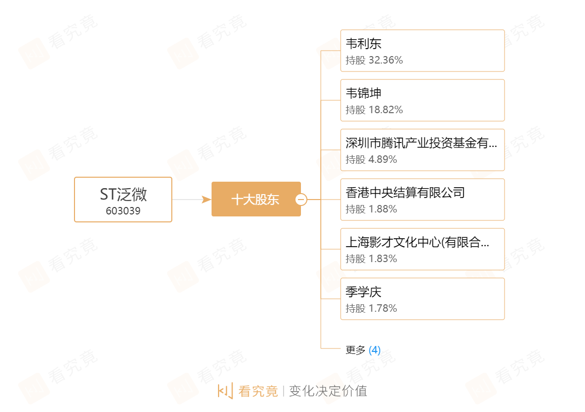585x412 pixels.
Task: Open 香港中央结算有限公司 shareholder name
Action: pyautogui.click(x=405, y=193)
